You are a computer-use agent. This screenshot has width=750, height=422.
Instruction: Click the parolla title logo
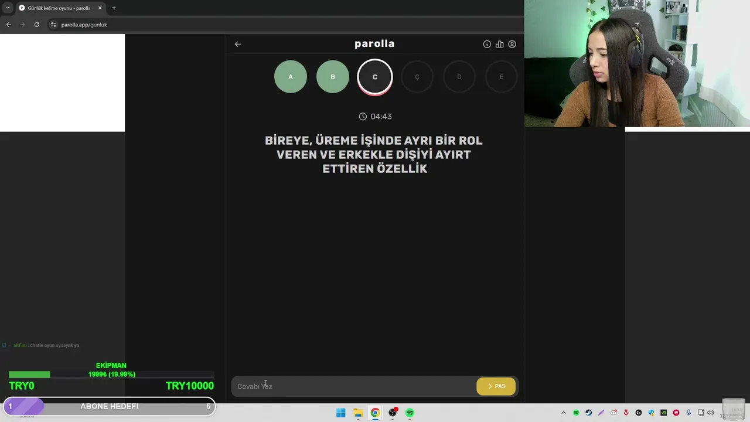pyautogui.click(x=374, y=44)
